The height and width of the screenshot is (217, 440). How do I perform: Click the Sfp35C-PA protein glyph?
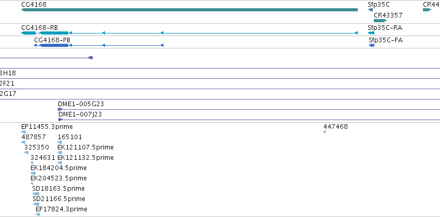pyautogui.click(x=372, y=45)
